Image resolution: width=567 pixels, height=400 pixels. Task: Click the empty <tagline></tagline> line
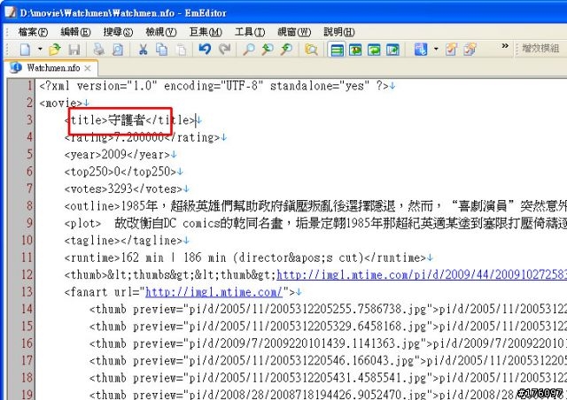123,241
